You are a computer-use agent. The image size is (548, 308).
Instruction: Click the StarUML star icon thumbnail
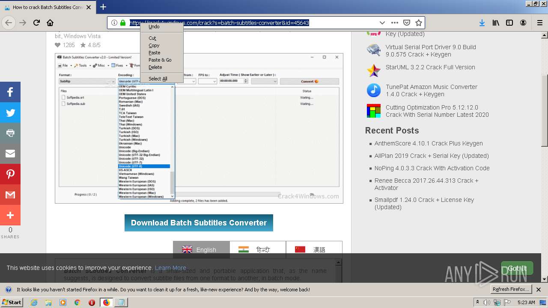(374, 71)
